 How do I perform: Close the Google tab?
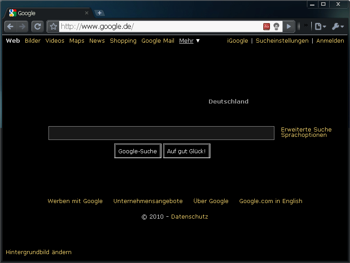87,13
